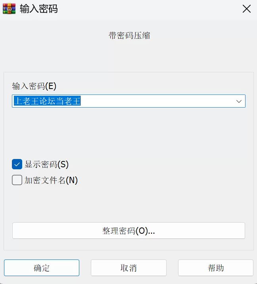This screenshot has width=257, height=284.
Task: Click empty title bar area beside the title
Action: 151,9
